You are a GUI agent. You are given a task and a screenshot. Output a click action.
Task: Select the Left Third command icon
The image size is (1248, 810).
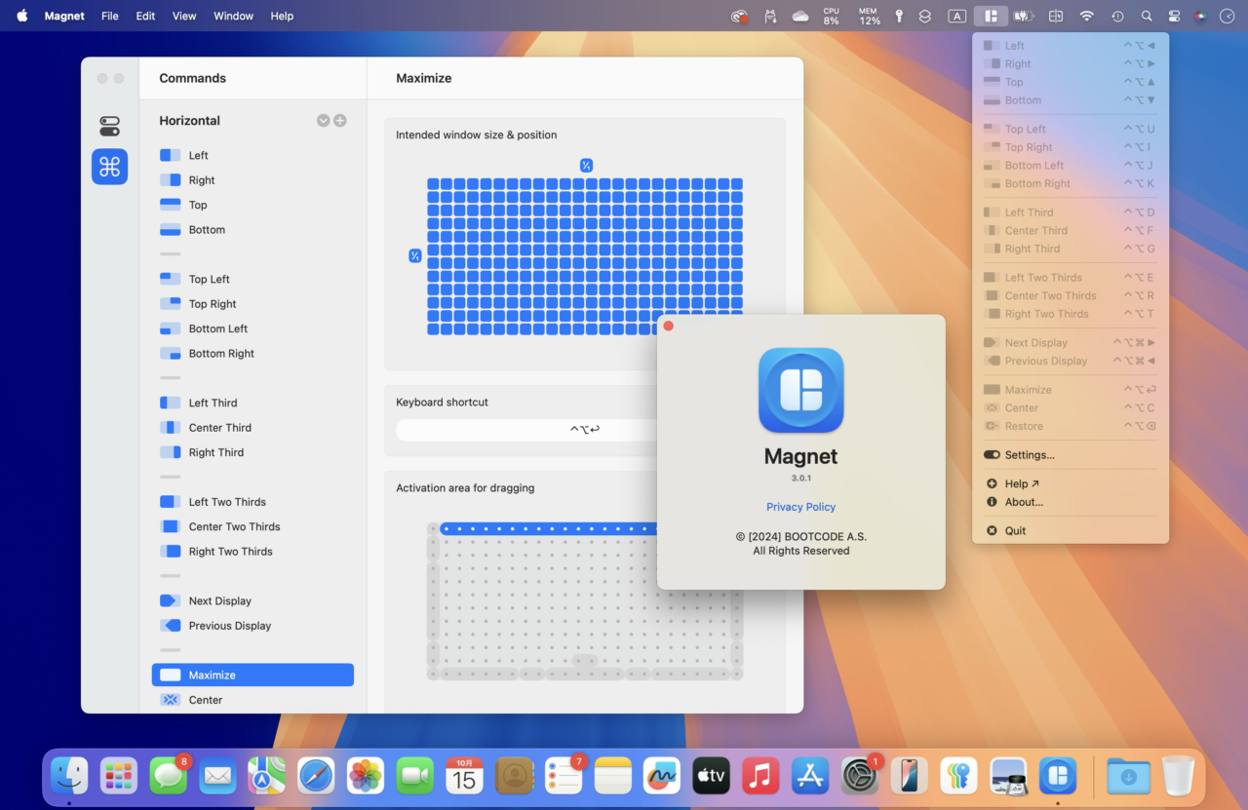pos(171,403)
